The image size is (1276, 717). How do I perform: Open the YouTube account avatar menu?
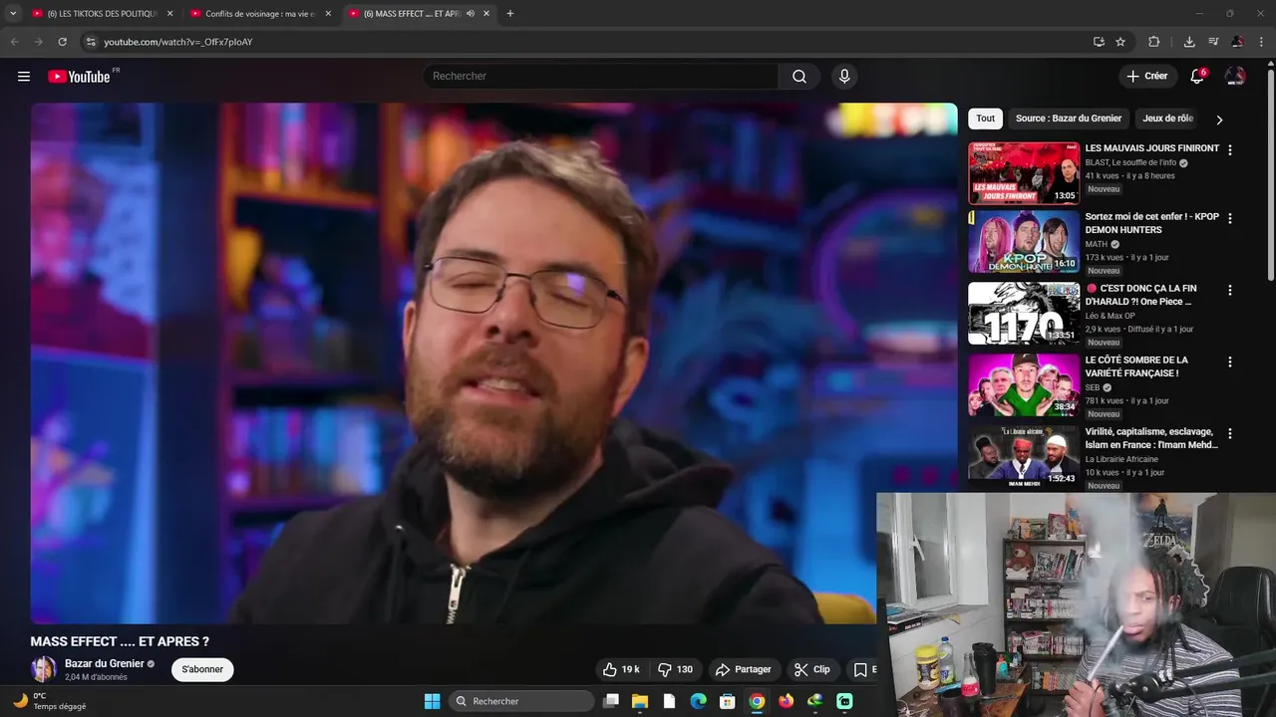pos(1235,77)
